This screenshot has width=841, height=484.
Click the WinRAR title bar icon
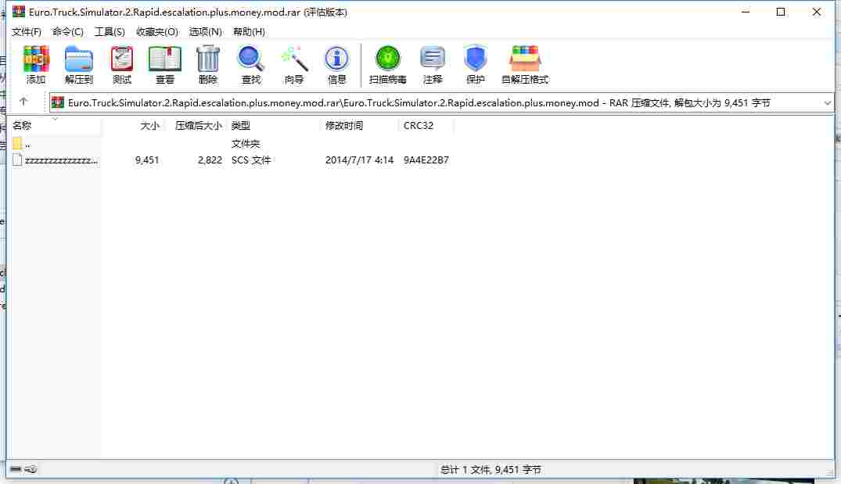(x=19, y=11)
